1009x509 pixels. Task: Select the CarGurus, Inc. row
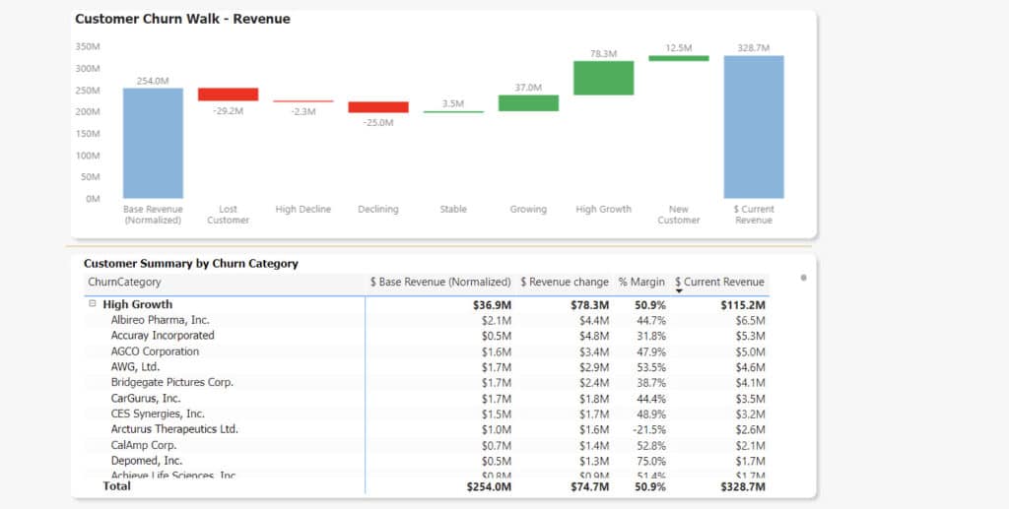(427, 399)
